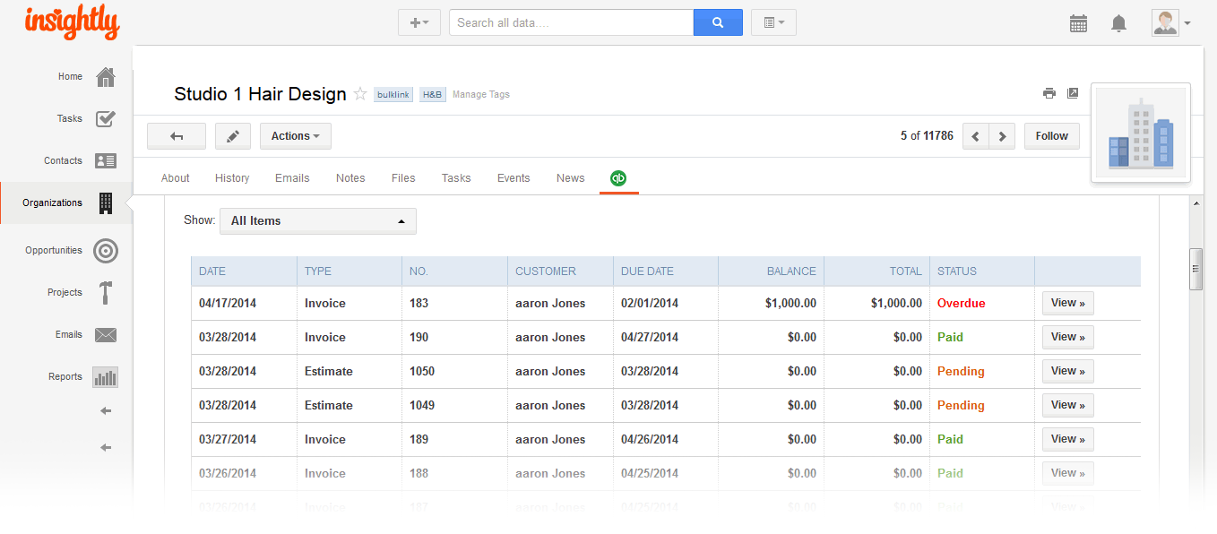View invoice 190 details

coord(1068,337)
